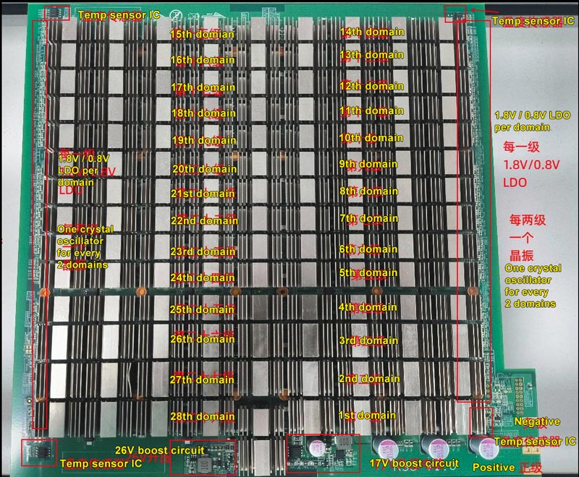Select the "19th domain" label

[203, 140]
